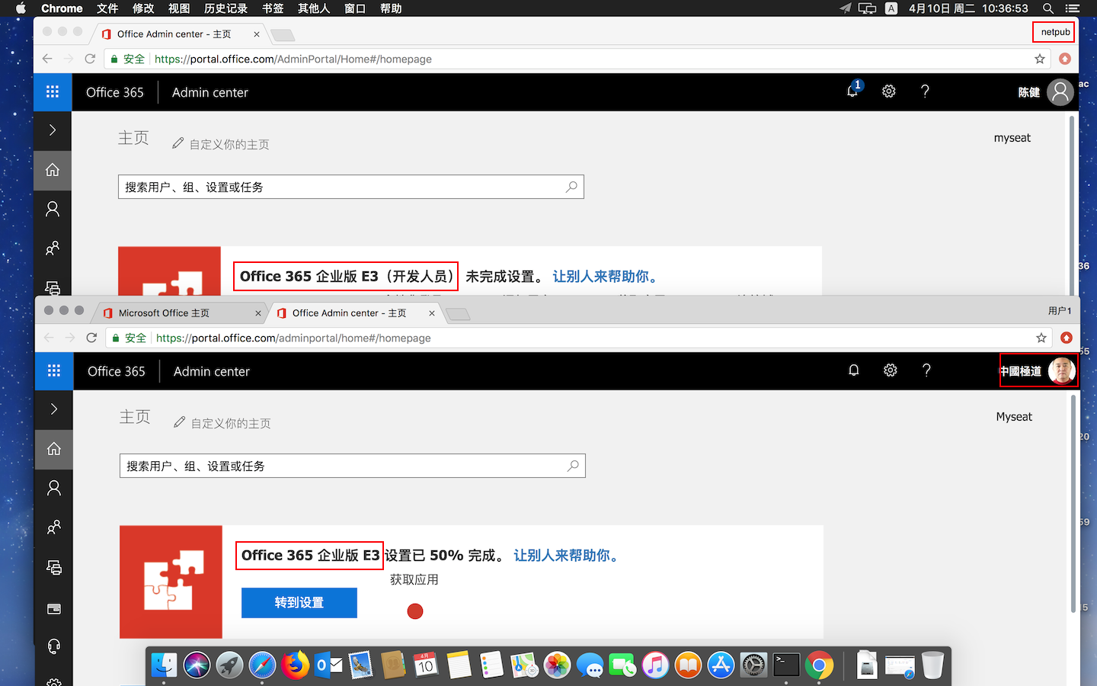Click 获取应用 red progress step dot
The width and height of the screenshot is (1097, 686).
(415, 611)
